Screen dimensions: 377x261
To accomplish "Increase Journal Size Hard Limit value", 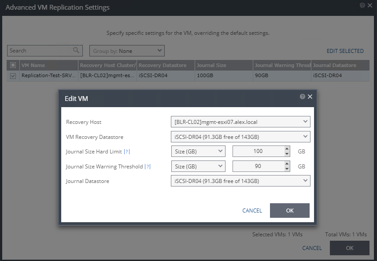I will [287, 149].
